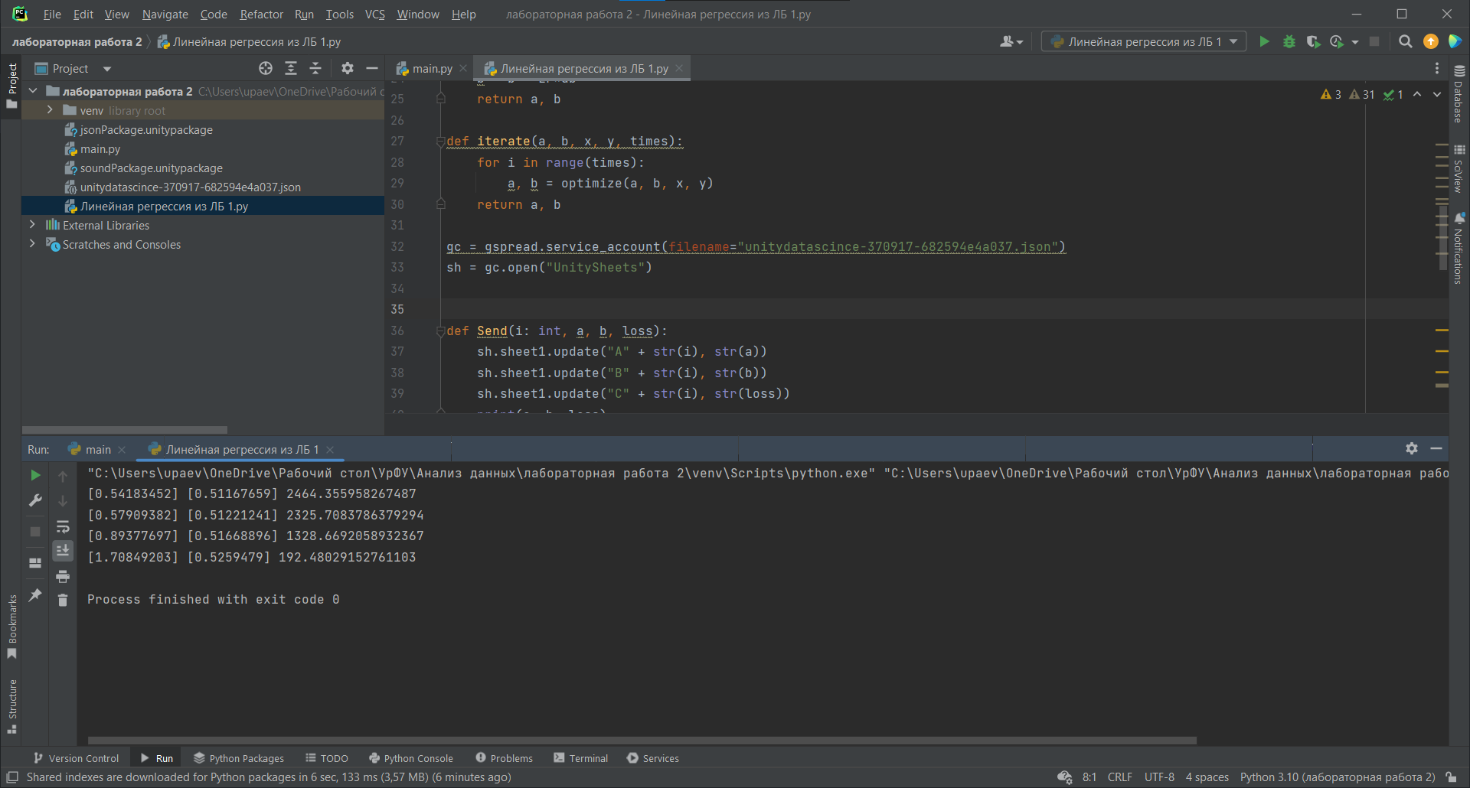Image resolution: width=1470 pixels, height=788 pixels.
Task: Start debugging with the bug icon
Action: [1289, 42]
